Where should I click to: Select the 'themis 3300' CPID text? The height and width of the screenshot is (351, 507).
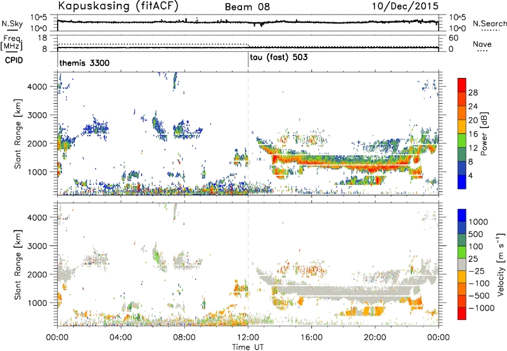(84, 63)
